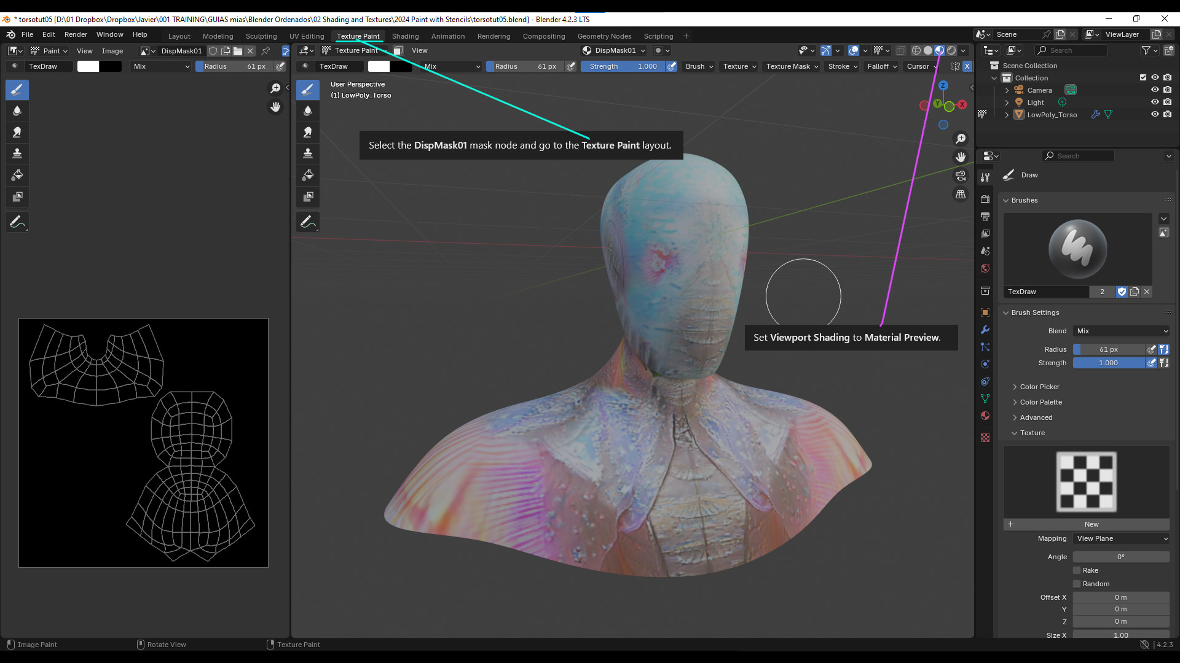
Task: Open the Material properties tab
Action: click(985, 416)
